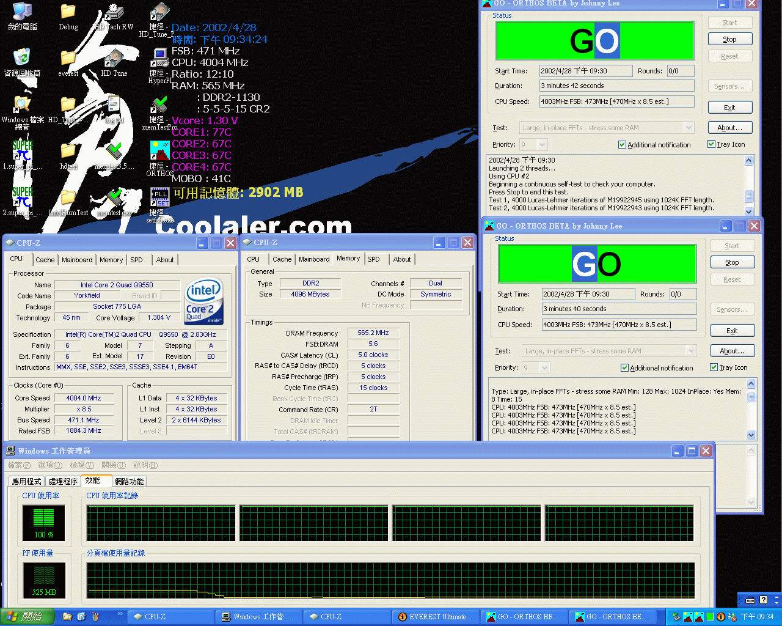The width and height of the screenshot is (782, 626).
Task: Click Stop in the 3 minutes 40 seconds ORTHOS window
Action: [x=733, y=262]
